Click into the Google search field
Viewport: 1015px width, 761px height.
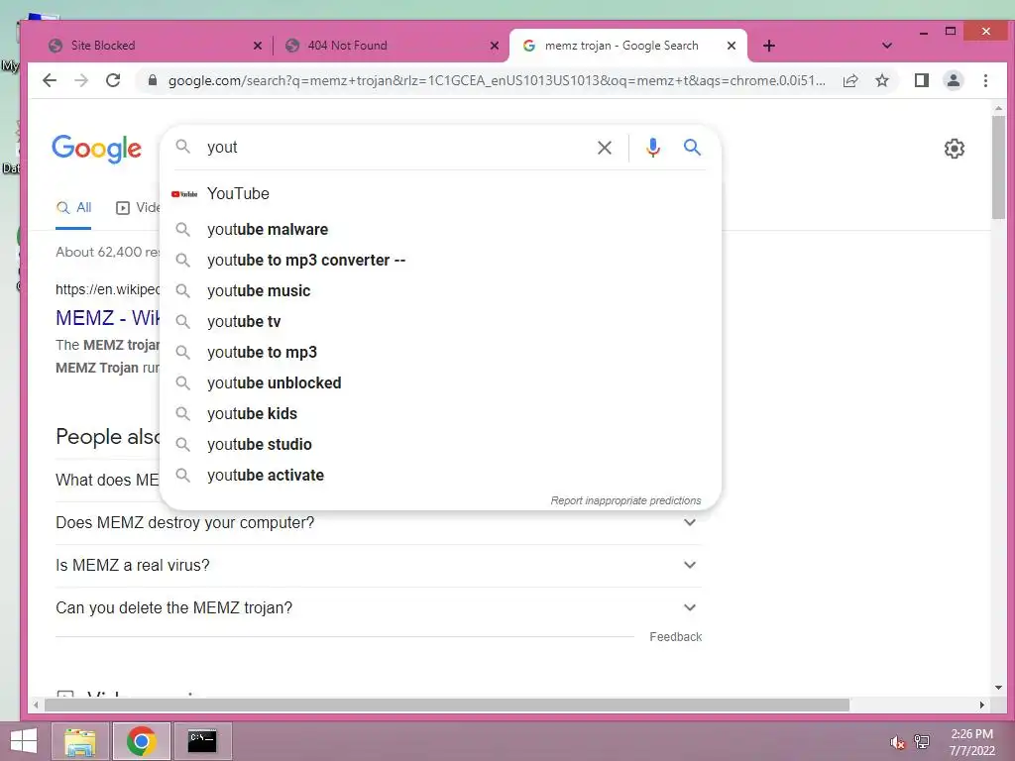click(395, 148)
